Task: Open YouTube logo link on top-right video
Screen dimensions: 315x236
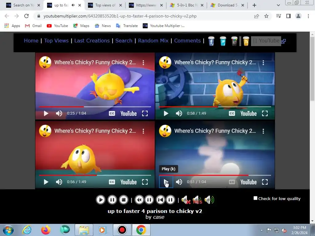Action: [249, 114]
